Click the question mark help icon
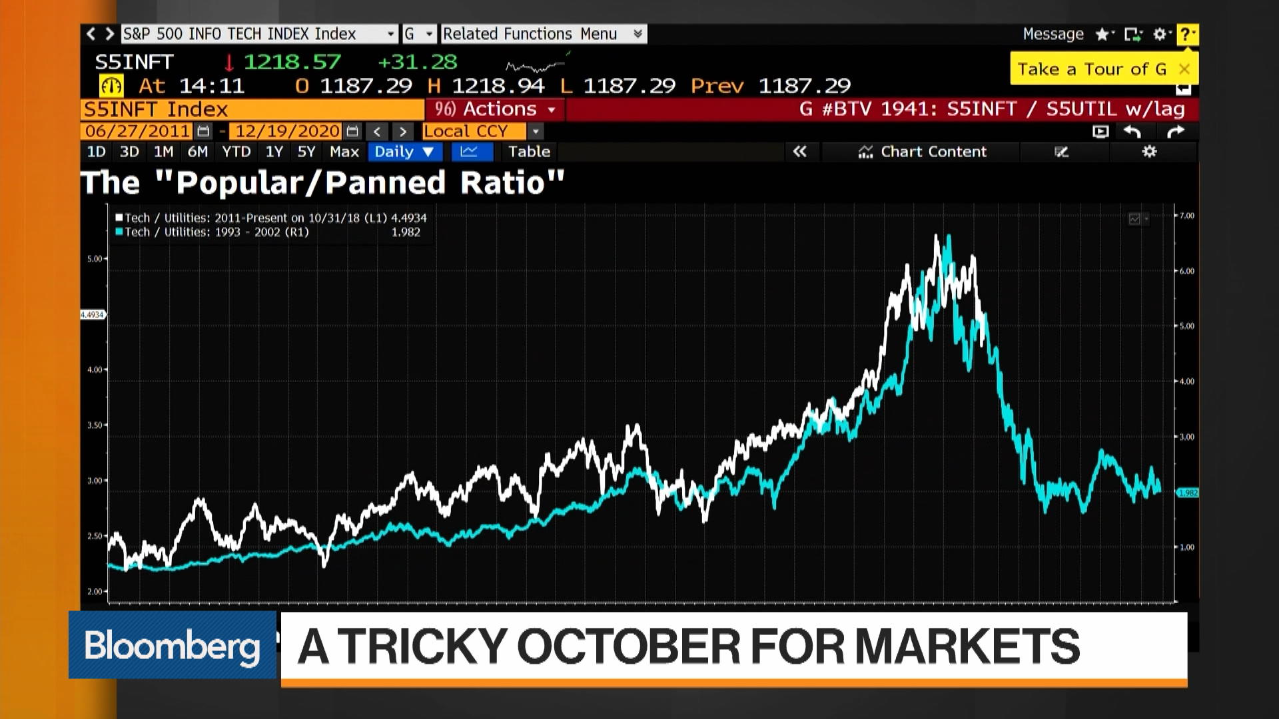This screenshot has width=1279, height=719. click(x=1187, y=33)
